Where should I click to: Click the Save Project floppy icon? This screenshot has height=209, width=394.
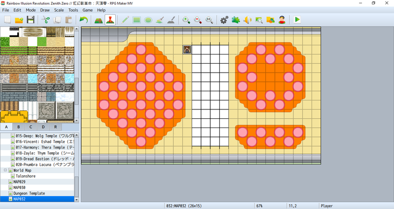(x=31, y=20)
